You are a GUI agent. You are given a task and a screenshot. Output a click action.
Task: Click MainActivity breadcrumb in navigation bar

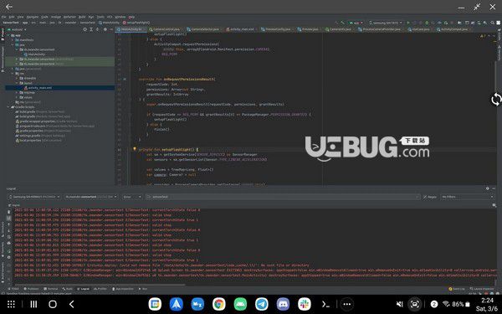109,23
